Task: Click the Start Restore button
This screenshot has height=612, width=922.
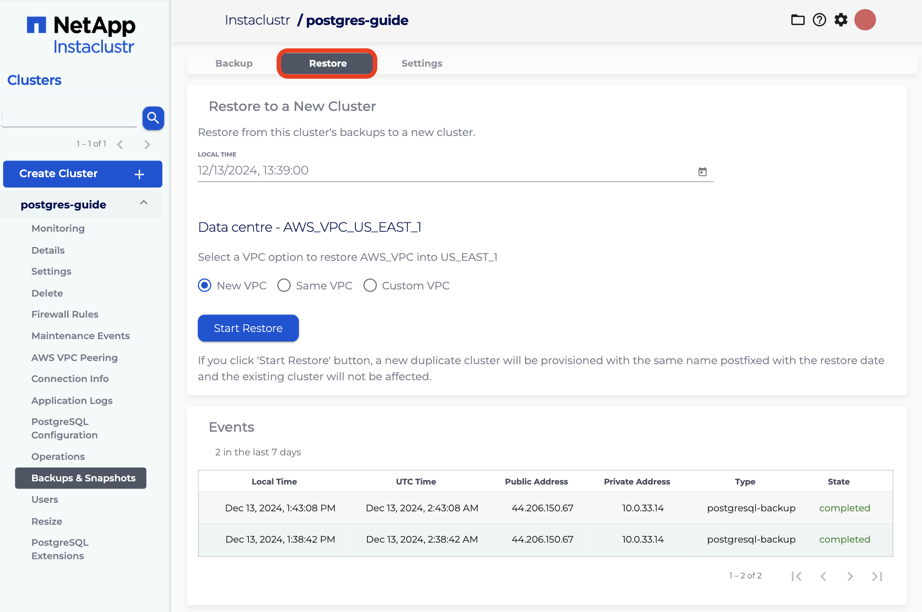Action: click(x=248, y=328)
